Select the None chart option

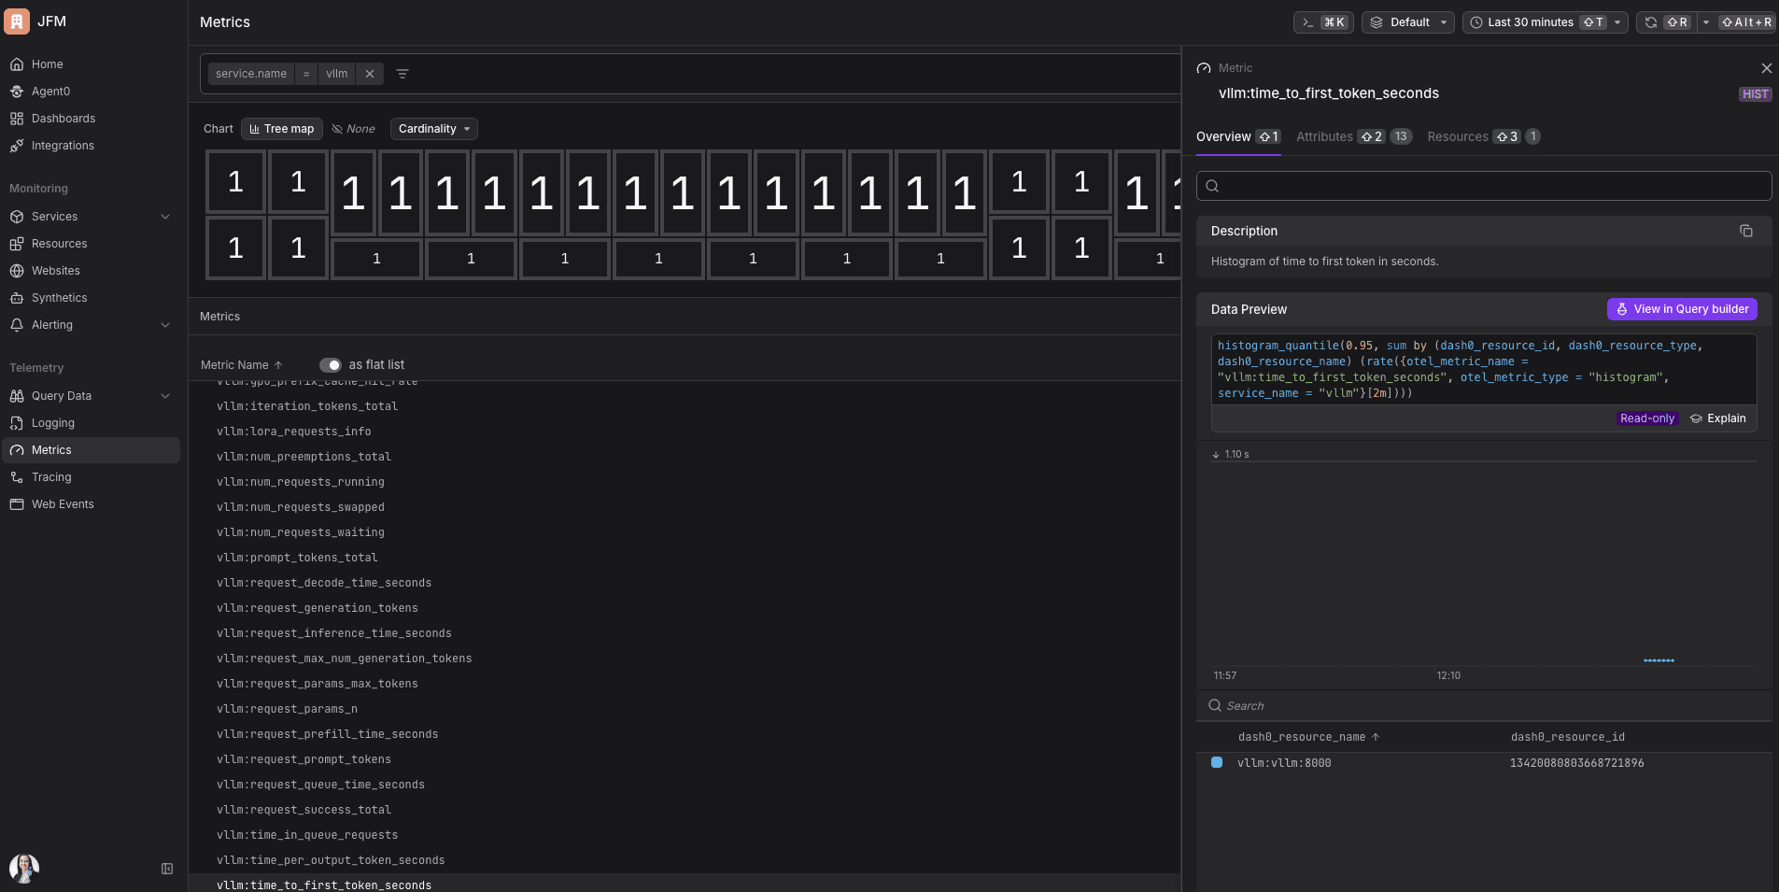coord(353,129)
